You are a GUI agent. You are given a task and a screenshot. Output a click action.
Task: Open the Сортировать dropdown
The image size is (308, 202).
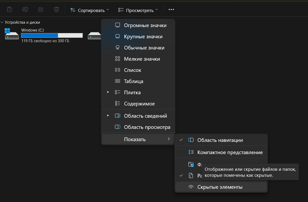coord(89,10)
